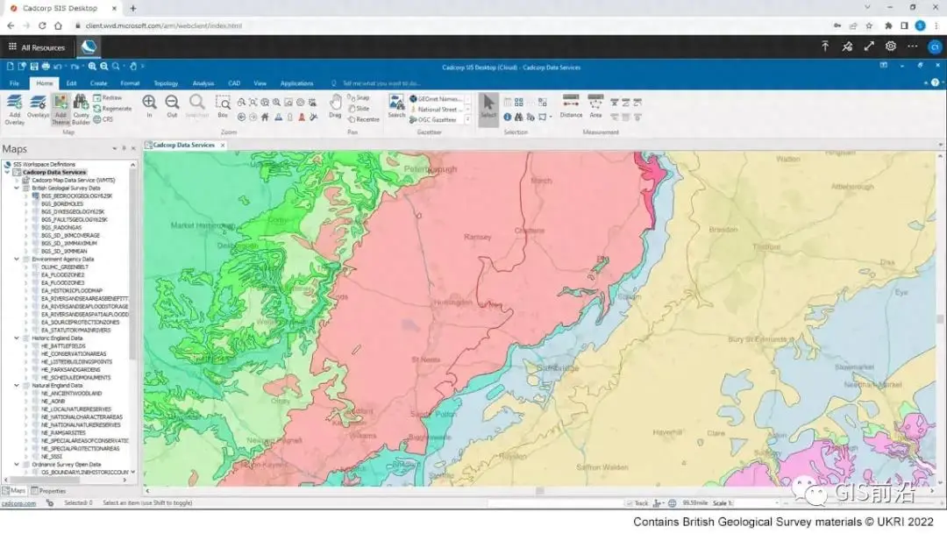This screenshot has width=947, height=534.
Task: Toggle the HE_BATTLEFIELDS layer checkbox
Action: [37, 345]
